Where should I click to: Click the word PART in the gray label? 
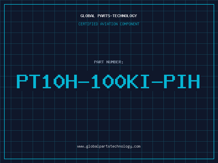pos(99,62)
